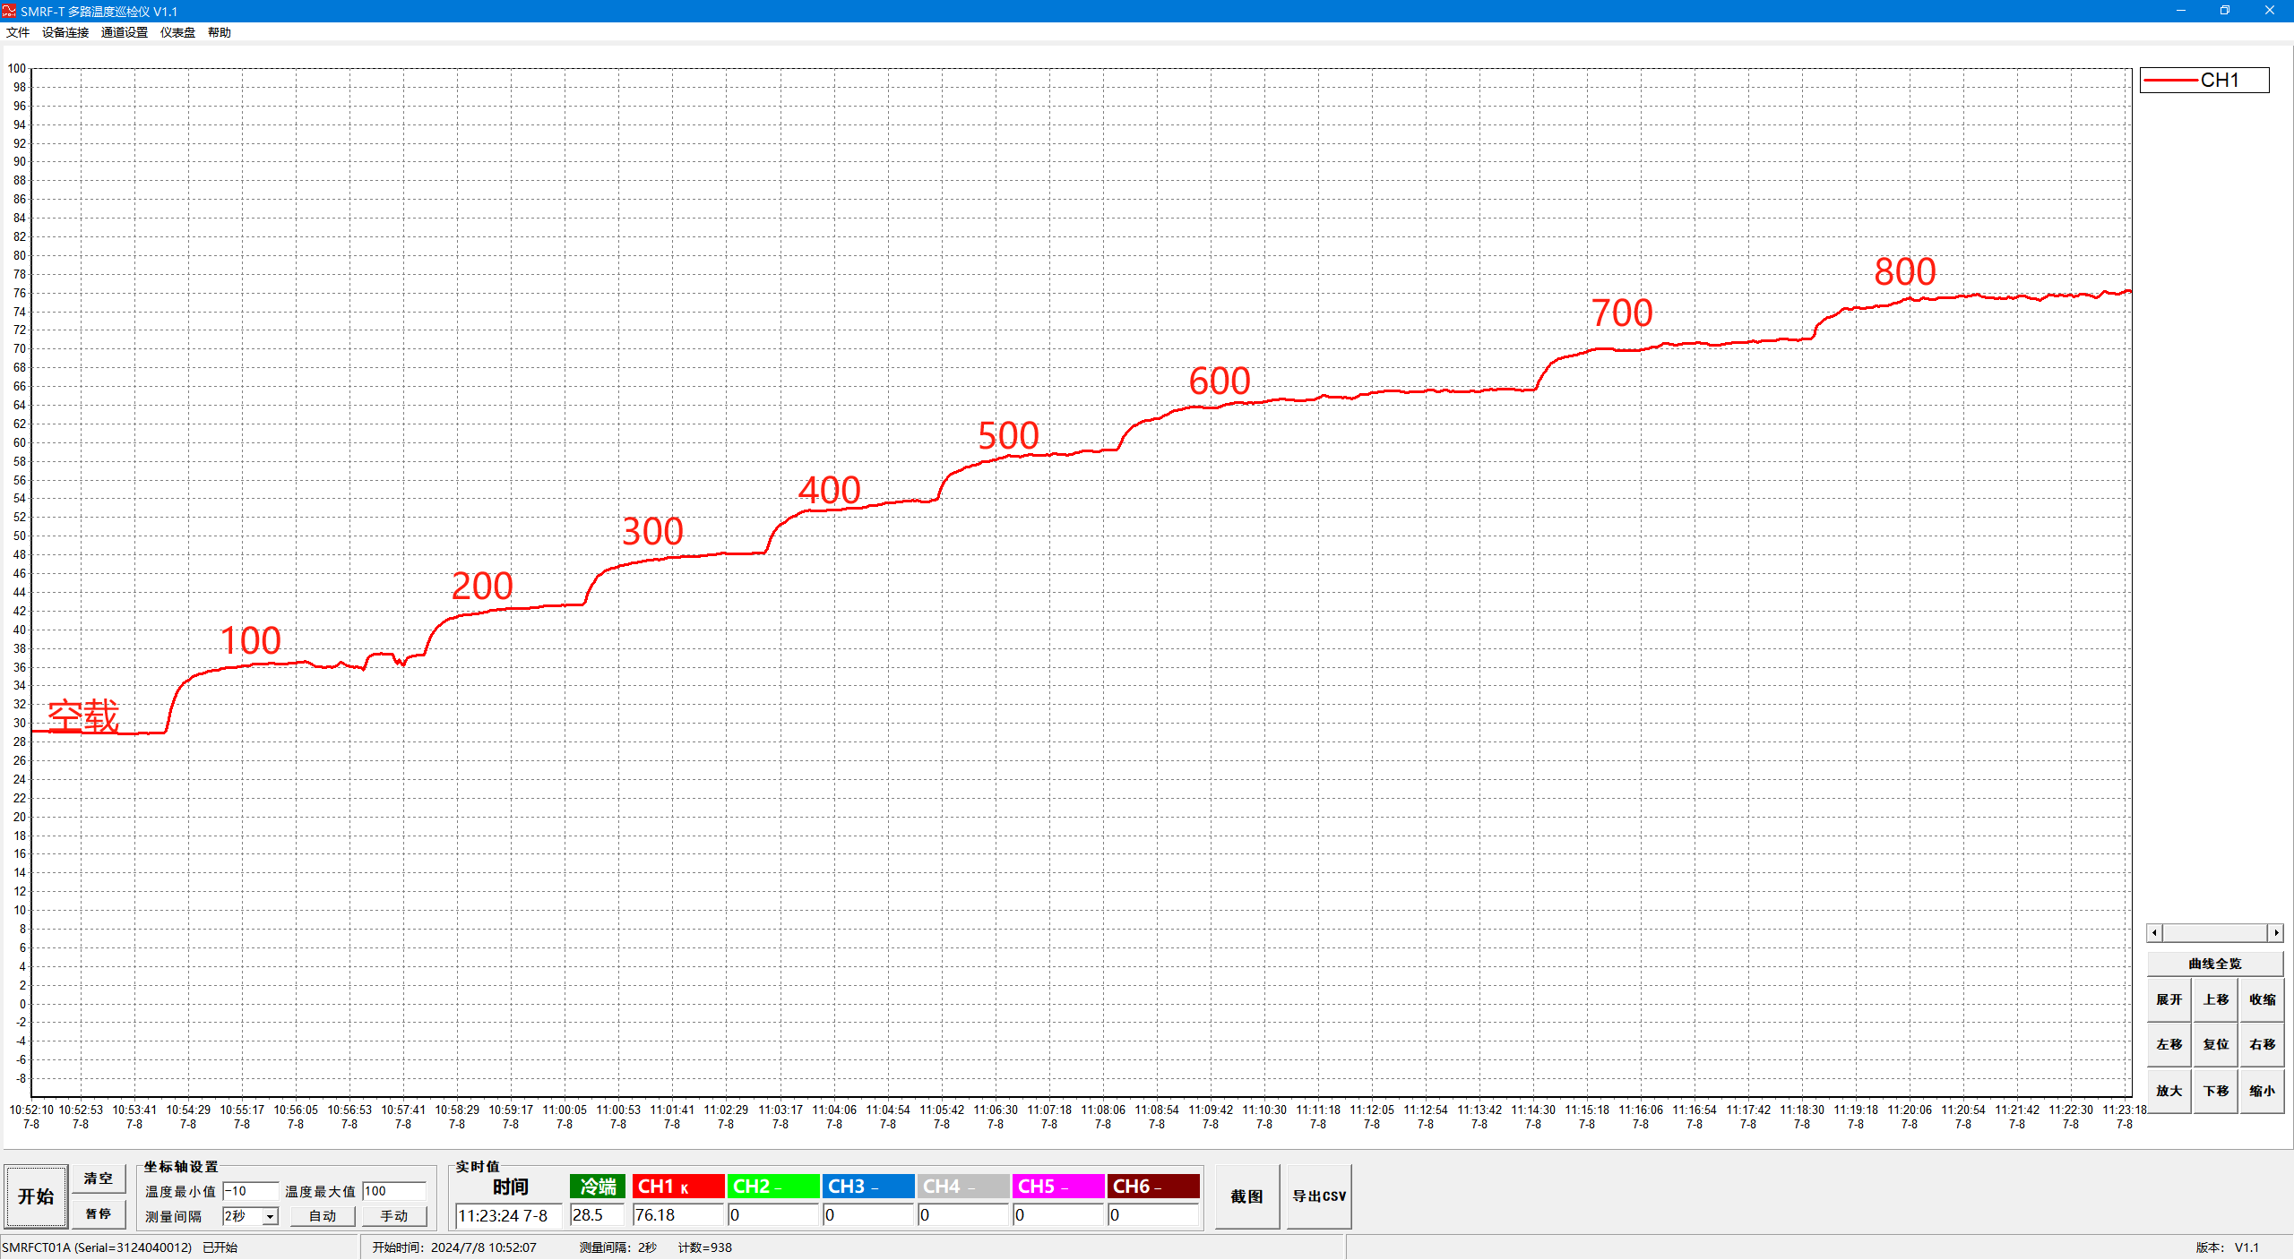Screen dimensions: 2294x1260
Task: Open the 测量间隔 interval dropdown
Action: [x=270, y=1216]
